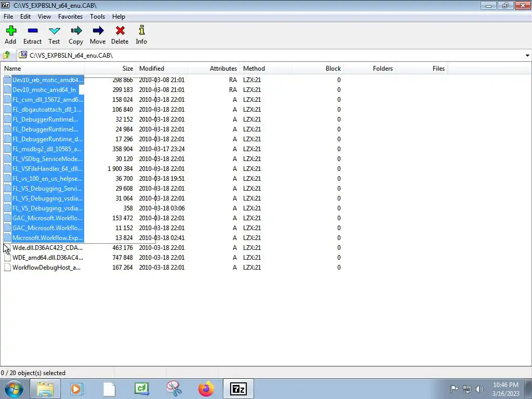Click the Folders column header

click(x=369, y=69)
